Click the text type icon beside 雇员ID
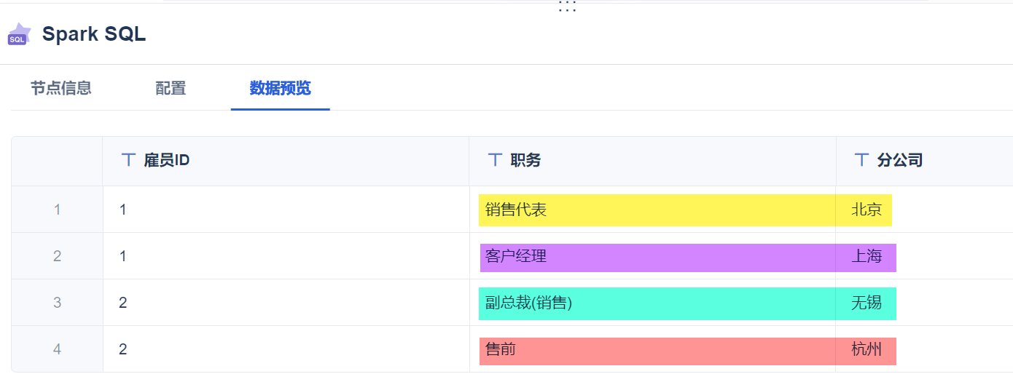 (x=128, y=160)
